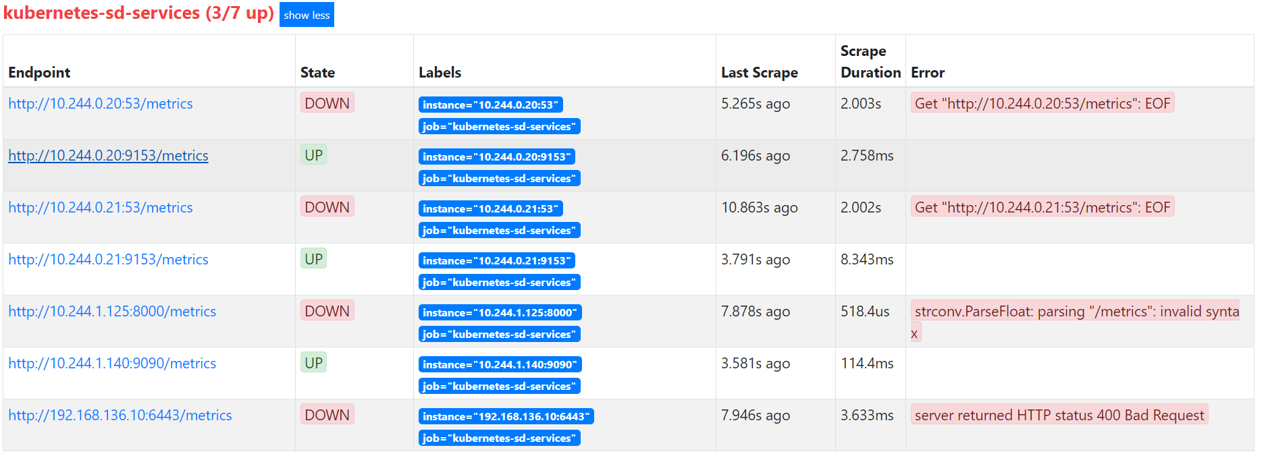The image size is (1266, 456).
Task: Click DOWN state badge for 10.244.0.20:53
Action: click(327, 103)
